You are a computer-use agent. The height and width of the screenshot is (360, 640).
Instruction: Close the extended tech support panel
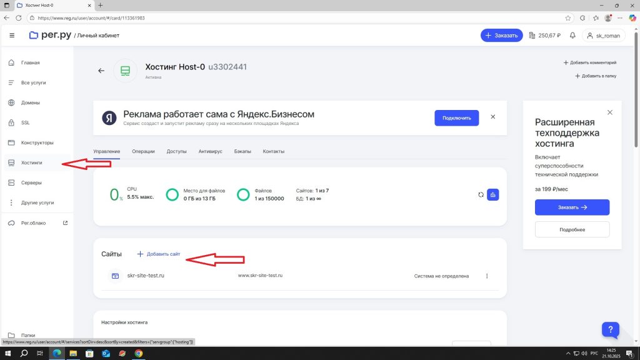610,112
